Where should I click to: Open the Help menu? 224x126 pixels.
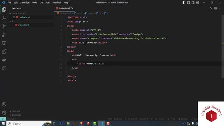pyautogui.click(x=66, y=2)
